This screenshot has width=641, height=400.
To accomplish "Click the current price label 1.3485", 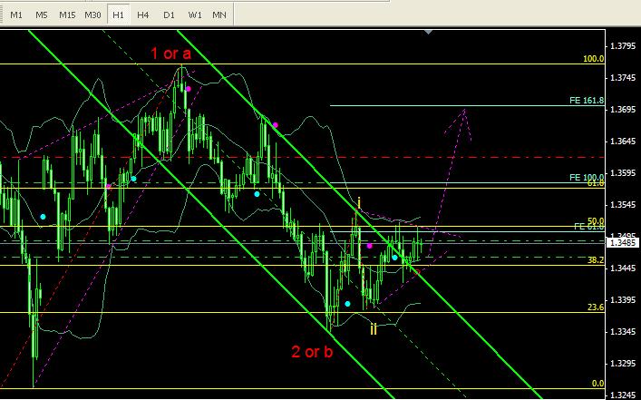I will (x=623, y=243).
